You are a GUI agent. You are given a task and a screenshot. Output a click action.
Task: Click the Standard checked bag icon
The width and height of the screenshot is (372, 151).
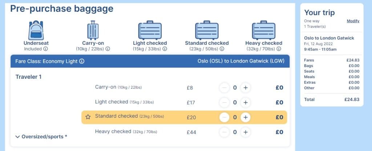pyautogui.click(x=207, y=30)
